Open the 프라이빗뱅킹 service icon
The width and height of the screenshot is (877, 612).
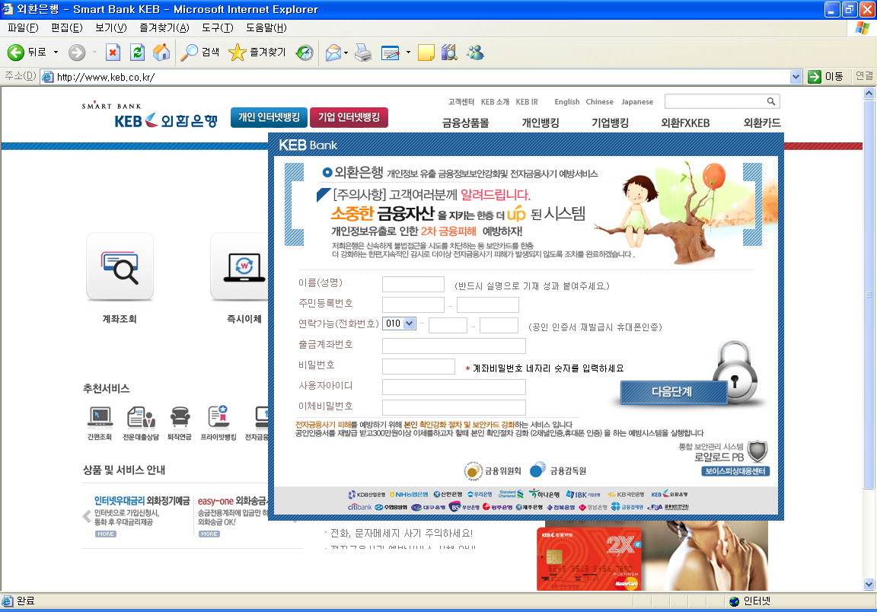coord(218,417)
